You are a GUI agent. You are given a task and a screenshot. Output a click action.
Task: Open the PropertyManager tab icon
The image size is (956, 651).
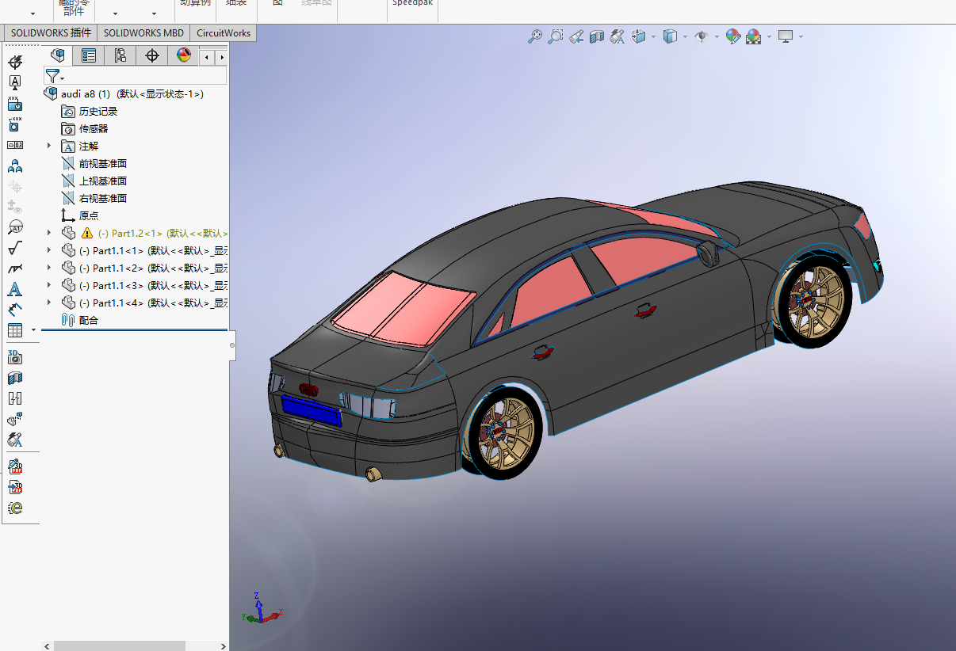pyautogui.click(x=89, y=55)
